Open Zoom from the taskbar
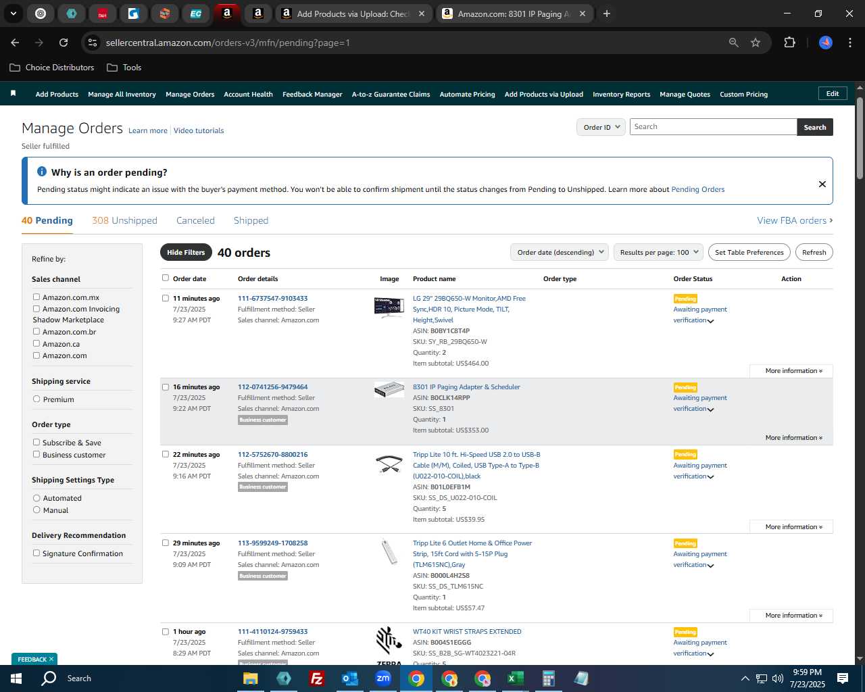 point(383,678)
